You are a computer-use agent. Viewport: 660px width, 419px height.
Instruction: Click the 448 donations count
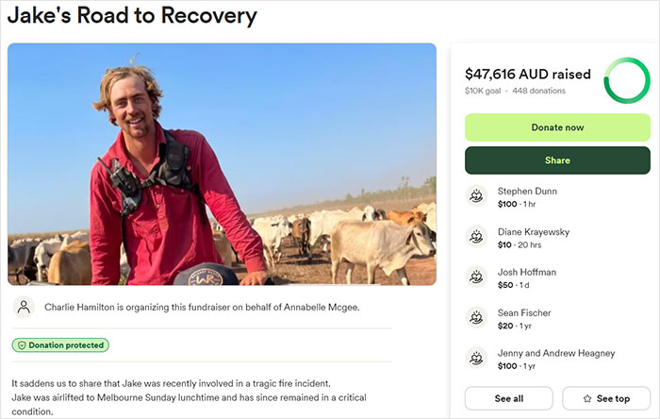pyautogui.click(x=538, y=91)
